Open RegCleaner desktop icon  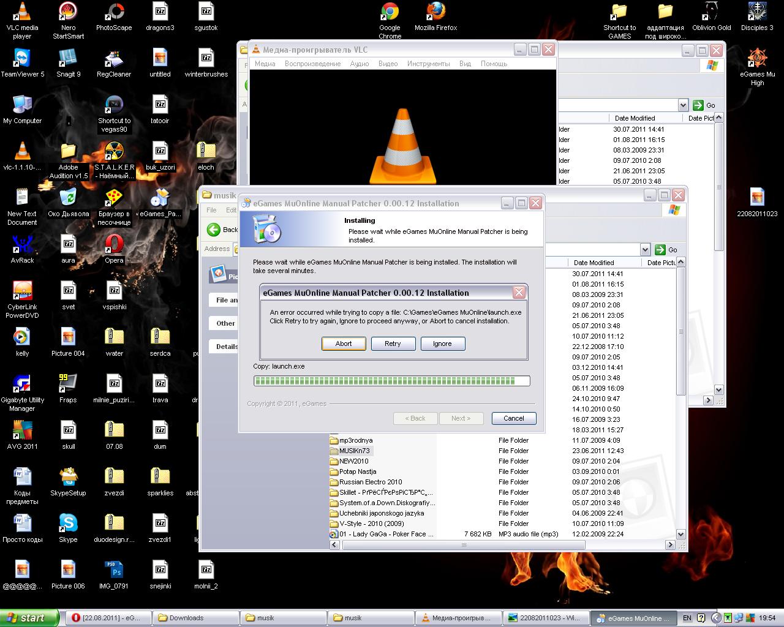(114, 63)
